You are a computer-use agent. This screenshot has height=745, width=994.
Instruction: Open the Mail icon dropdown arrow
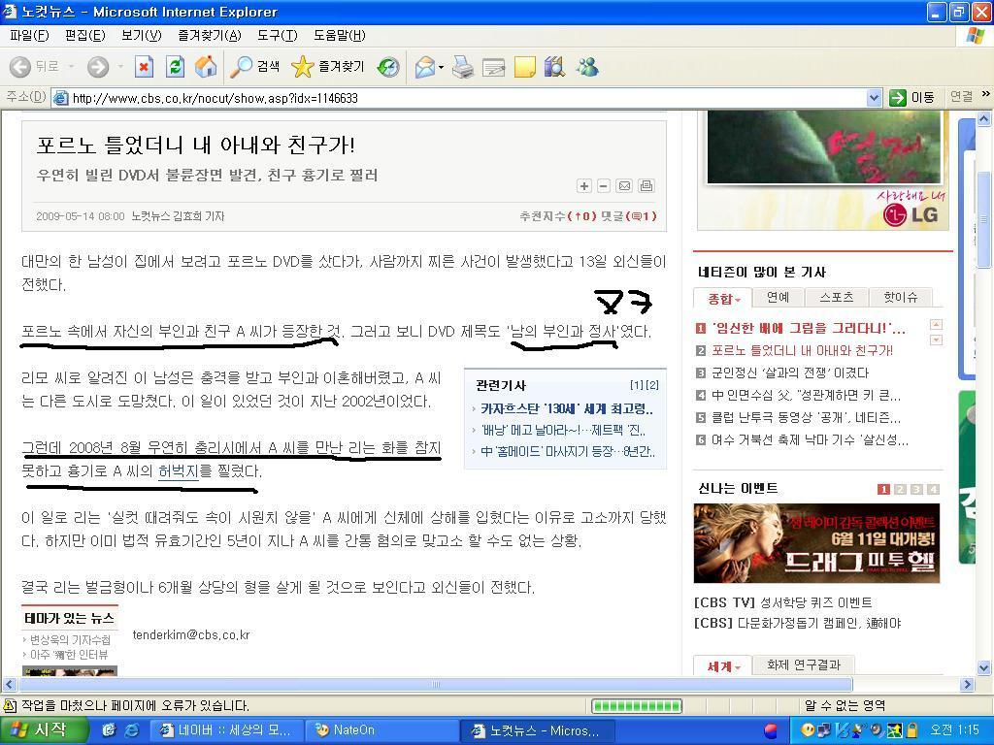point(441,67)
